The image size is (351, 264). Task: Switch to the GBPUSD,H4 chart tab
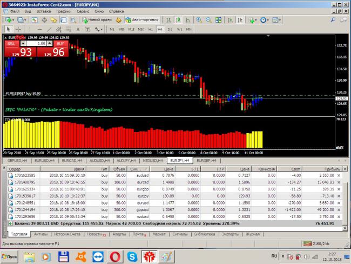(17, 161)
